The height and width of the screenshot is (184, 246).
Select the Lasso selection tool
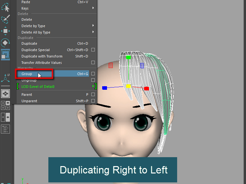pos(5,7)
